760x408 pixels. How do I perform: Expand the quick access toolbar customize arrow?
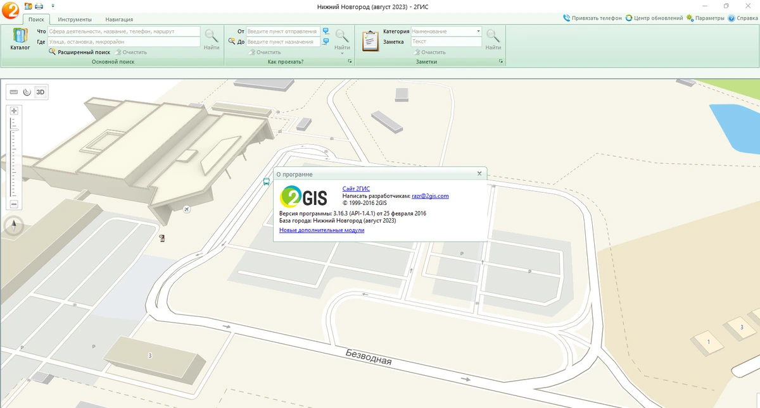[53, 6]
